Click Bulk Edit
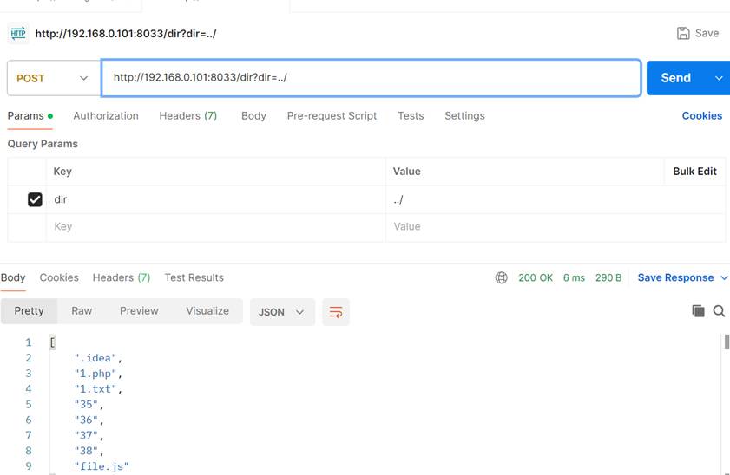 coord(694,172)
